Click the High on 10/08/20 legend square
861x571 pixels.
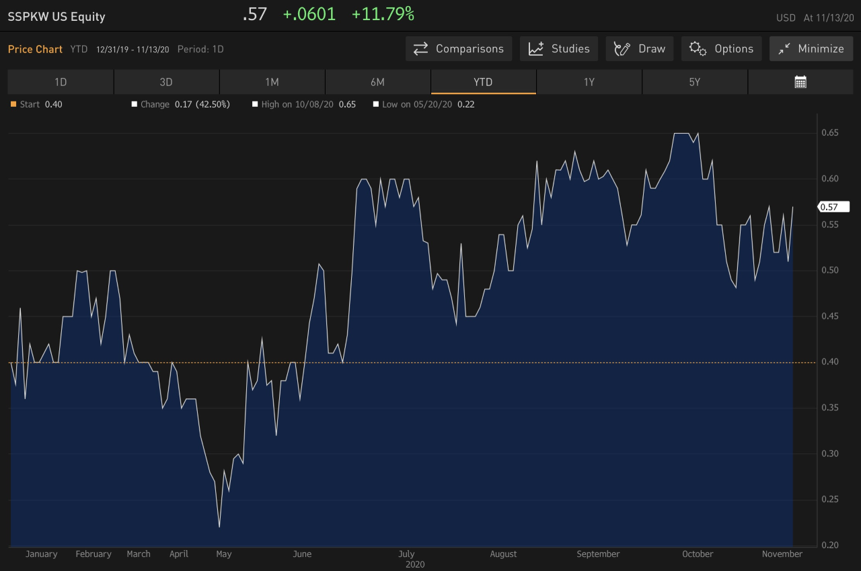point(255,104)
